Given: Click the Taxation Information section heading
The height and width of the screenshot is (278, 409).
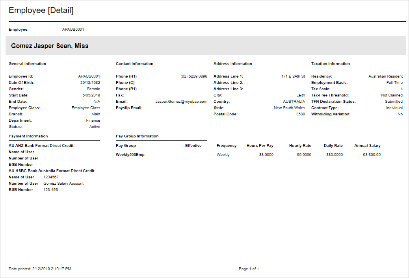Looking at the screenshot, I should 331,64.
